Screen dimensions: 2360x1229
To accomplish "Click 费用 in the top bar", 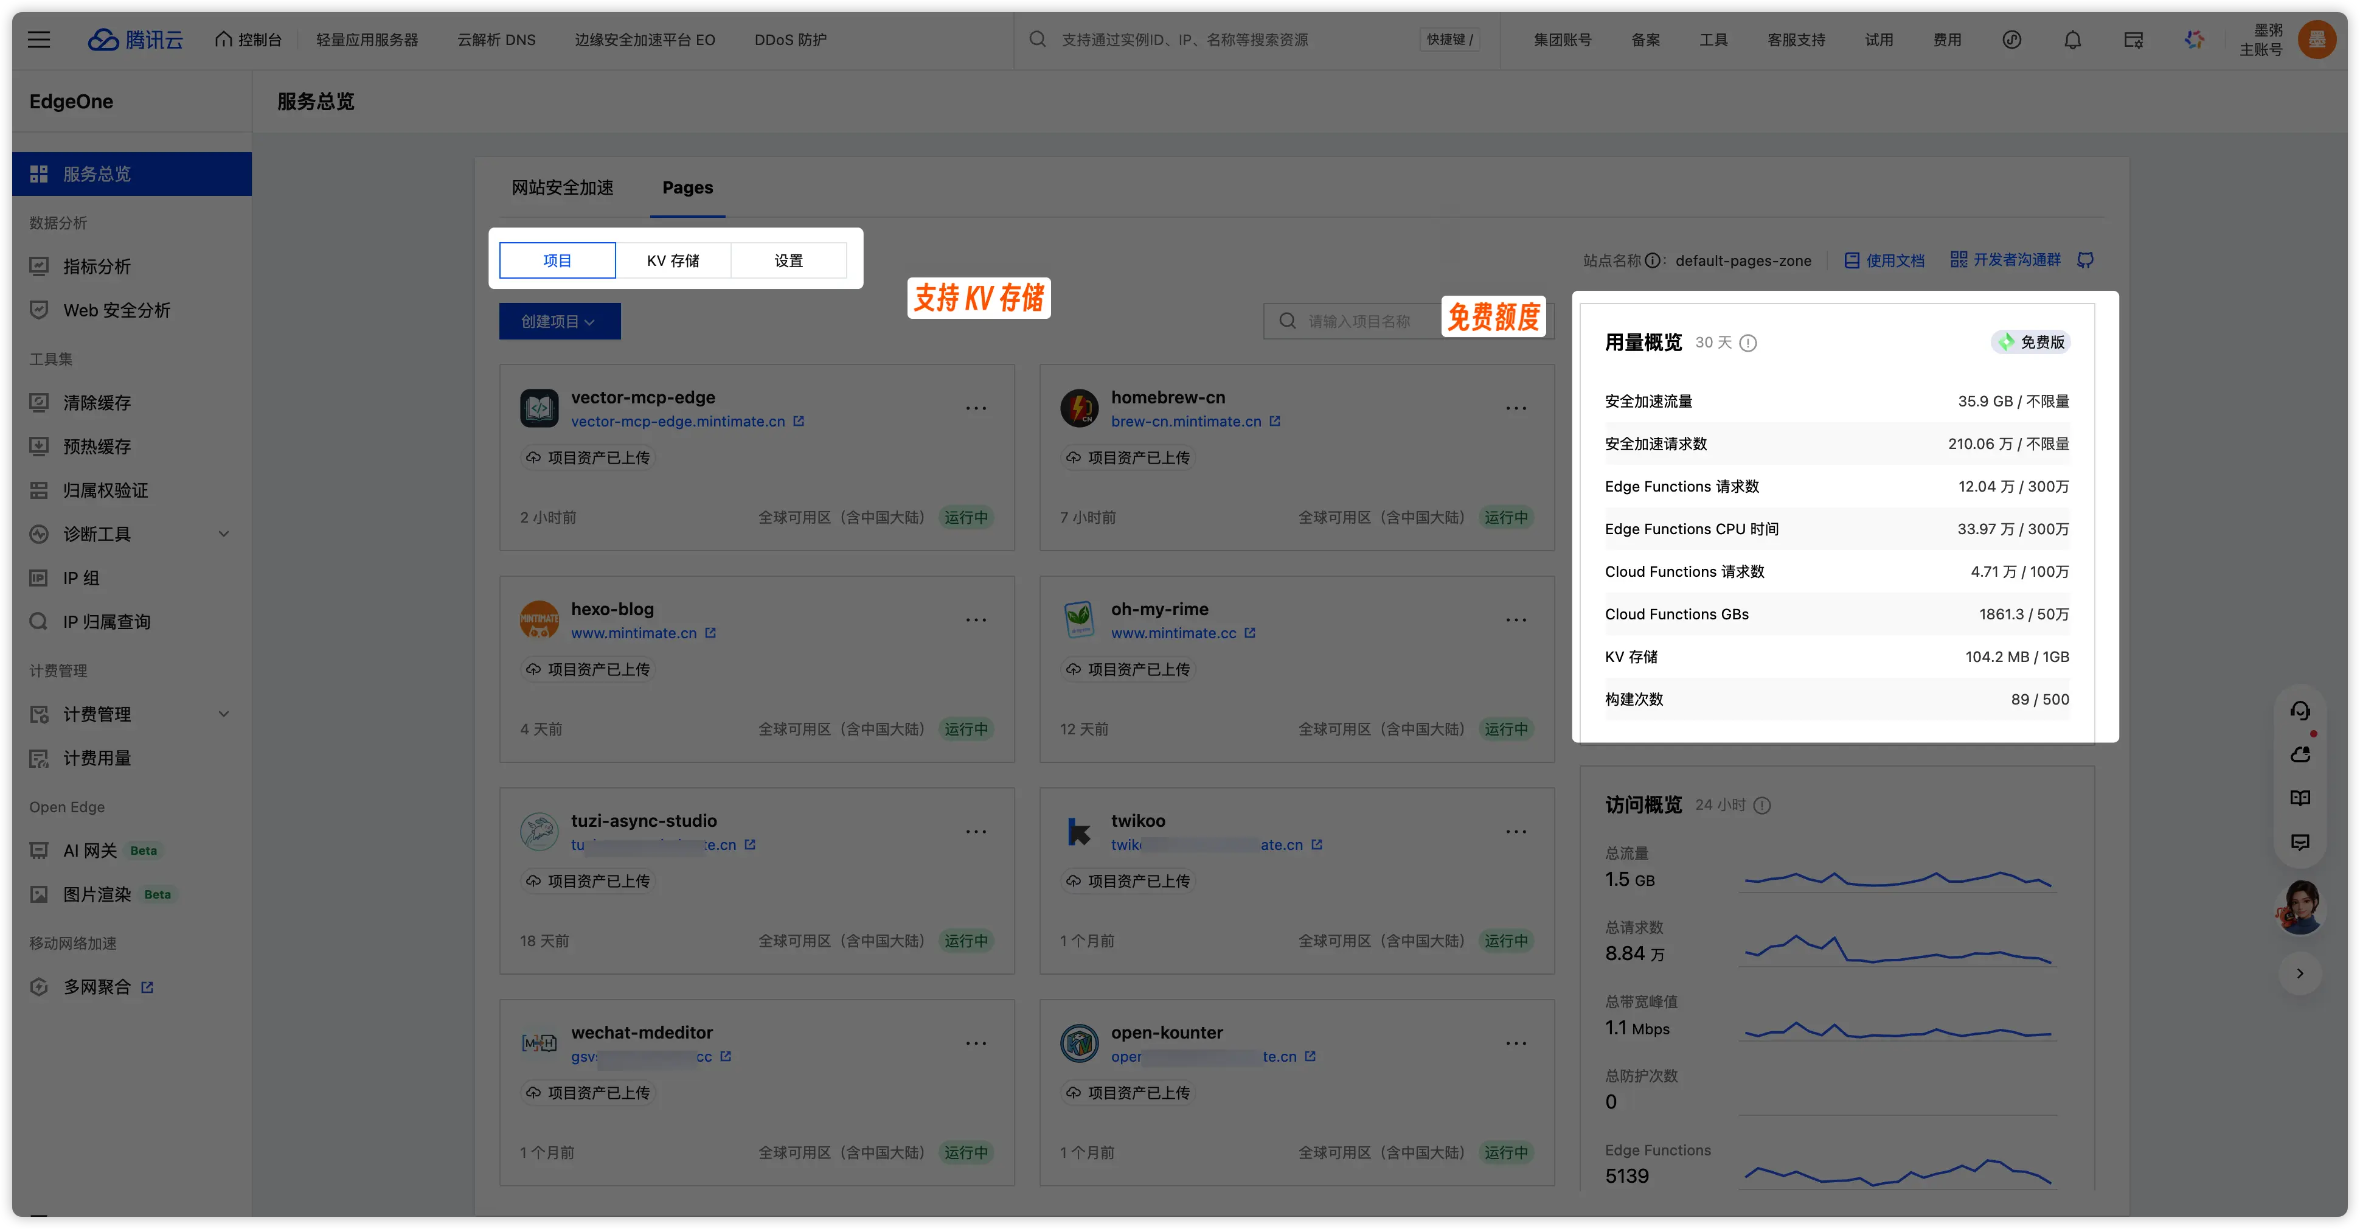I will coord(1947,40).
